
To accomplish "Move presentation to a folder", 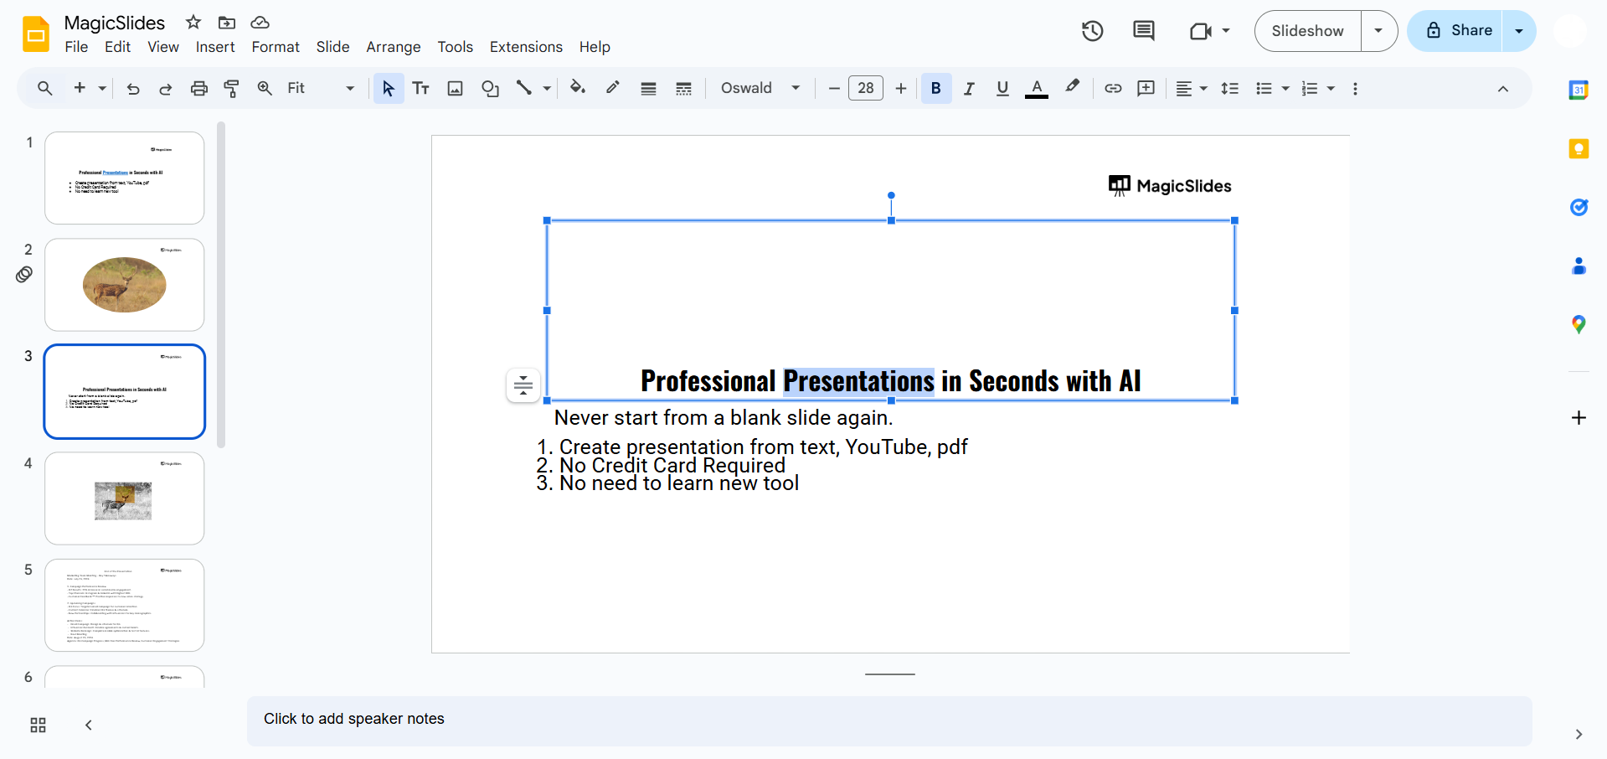I will click(227, 23).
